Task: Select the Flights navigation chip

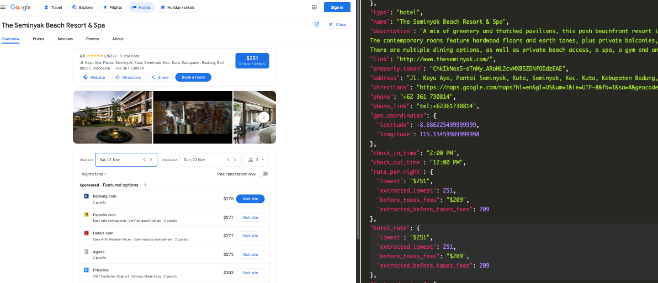Action: click(x=113, y=7)
